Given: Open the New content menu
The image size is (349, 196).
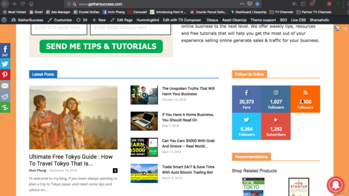Looking at the screenshot, I should (99, 20).
